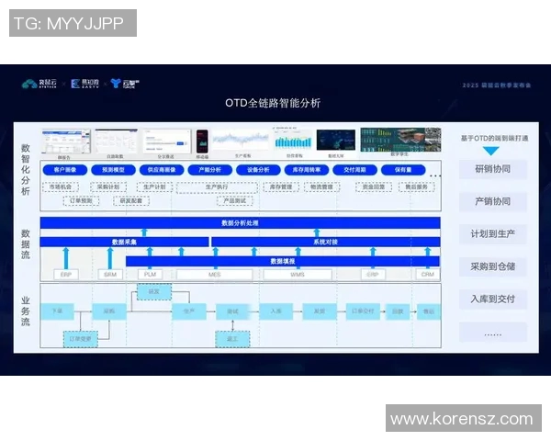Click the ellipsis item below 入库到交付

click(x=492, y=332)
